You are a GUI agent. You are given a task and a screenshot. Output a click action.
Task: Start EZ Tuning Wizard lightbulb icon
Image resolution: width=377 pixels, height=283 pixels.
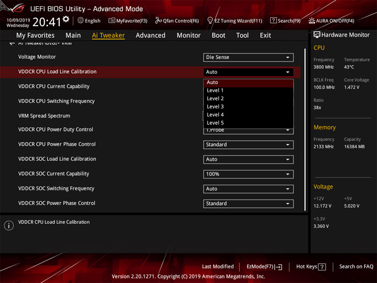pos(210,20)
